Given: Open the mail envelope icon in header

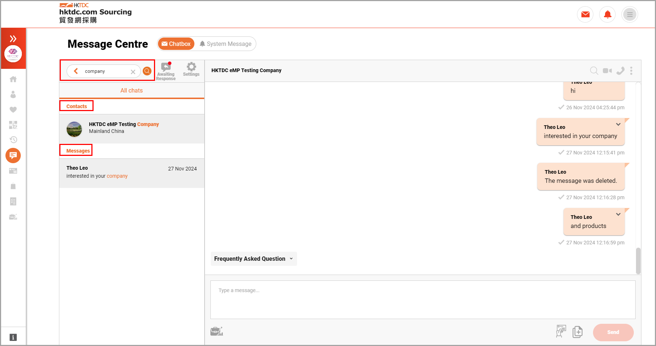Looking at the screenshot, I should tap(585, 15).
